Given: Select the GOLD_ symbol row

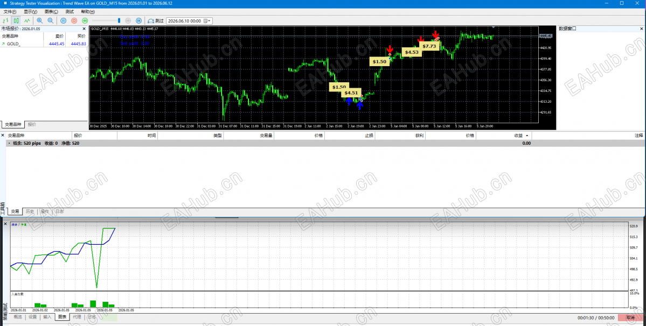Looking at the screenshot, I should click(x=44, y=44).
